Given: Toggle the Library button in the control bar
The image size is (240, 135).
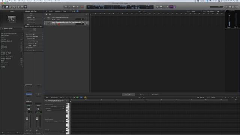Looking at the screenshot, I should coord(3,7).
